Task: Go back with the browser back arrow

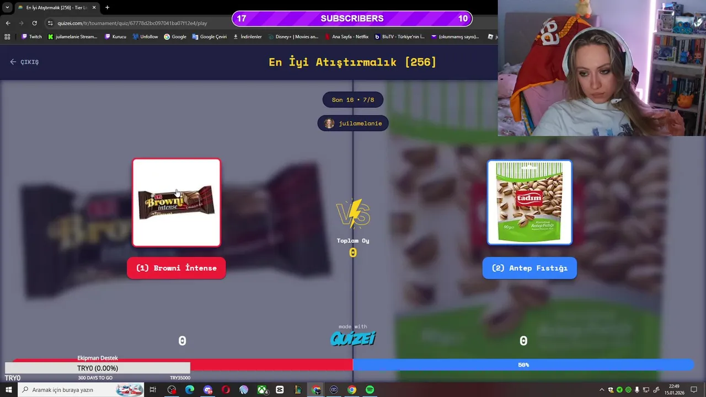Action: click(x=8, y=23)
